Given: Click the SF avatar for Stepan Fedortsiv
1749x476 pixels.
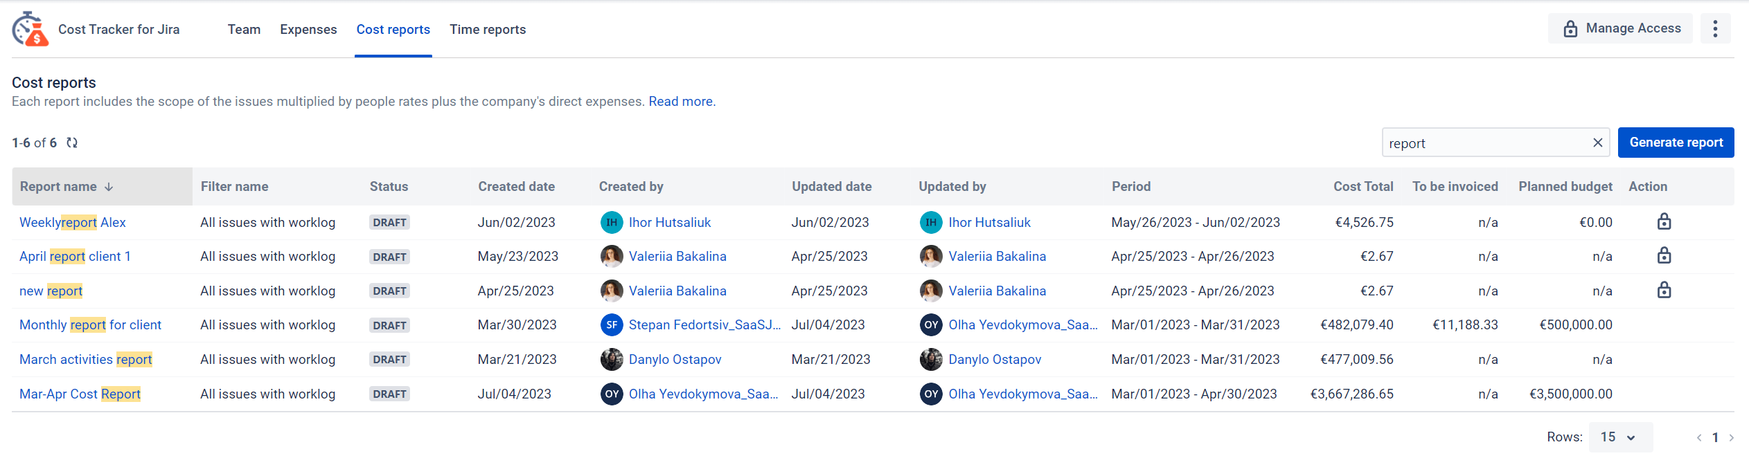Looking at the screenshot, I should (x=612, y=324).
